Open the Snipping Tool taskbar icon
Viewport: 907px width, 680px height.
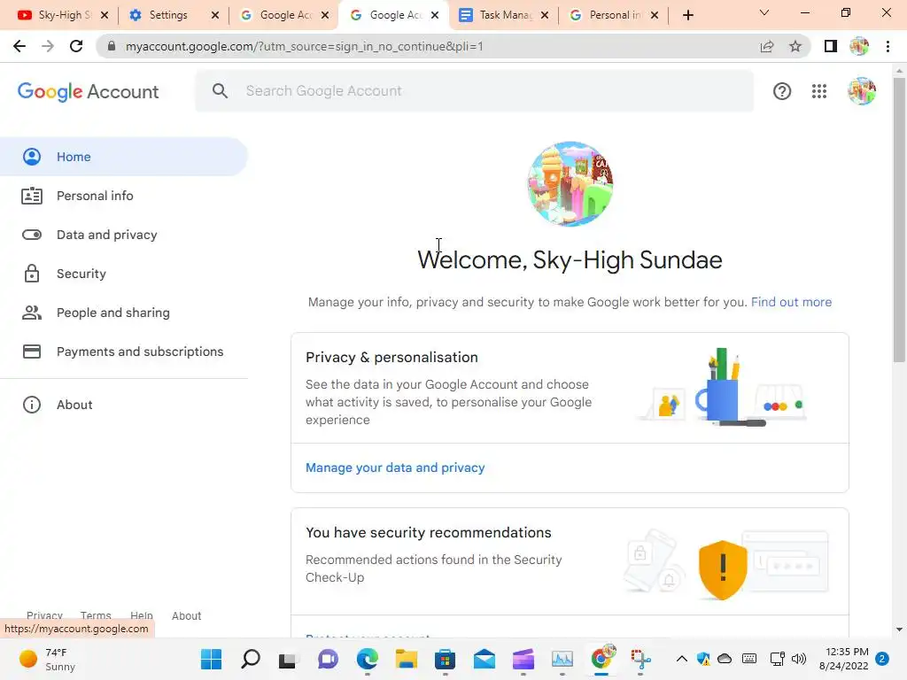coord(640,659)
